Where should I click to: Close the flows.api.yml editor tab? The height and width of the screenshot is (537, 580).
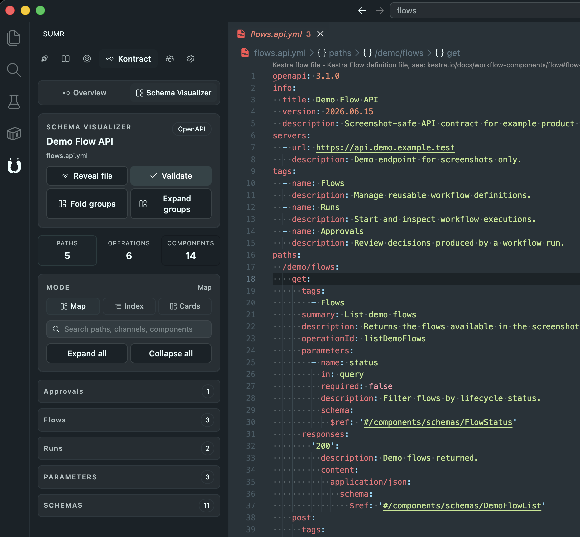[x=320, y=34]
